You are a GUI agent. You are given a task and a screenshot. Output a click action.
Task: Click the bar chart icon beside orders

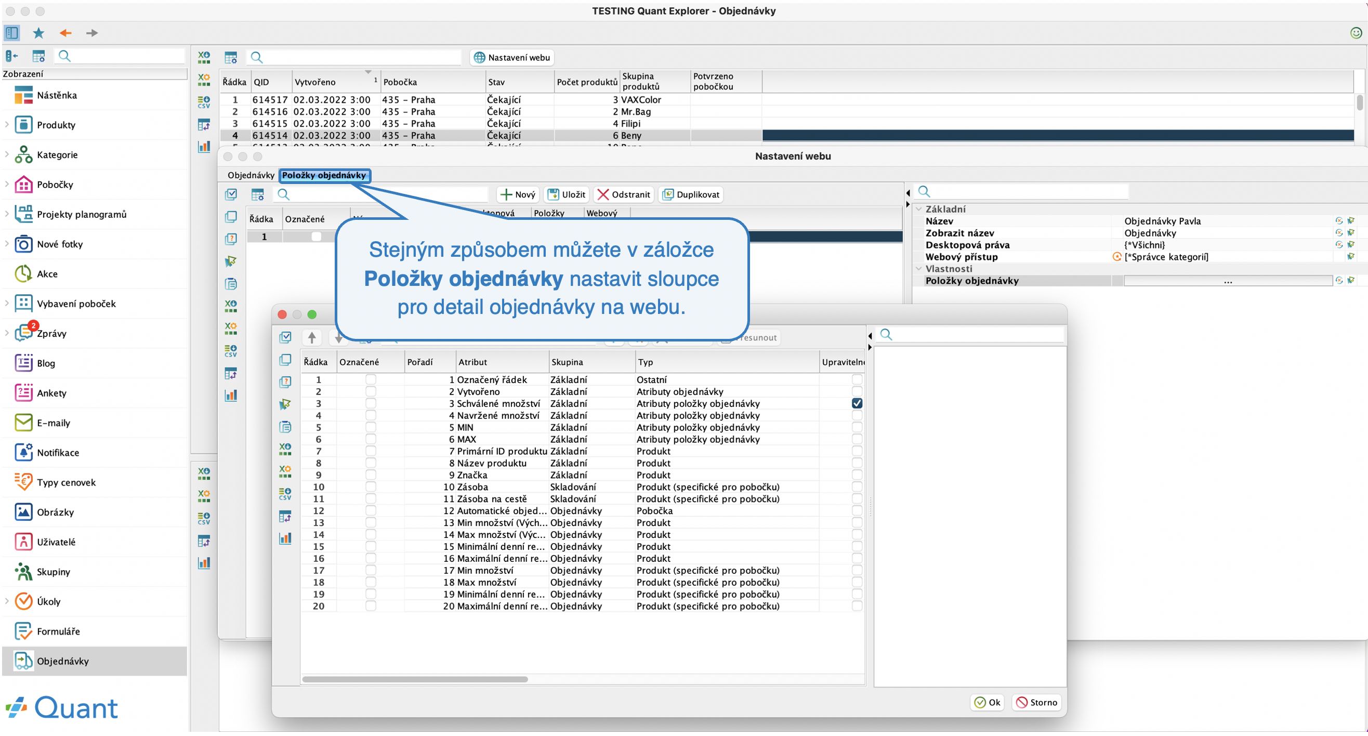pyautogui.click(x=204, y=146)
